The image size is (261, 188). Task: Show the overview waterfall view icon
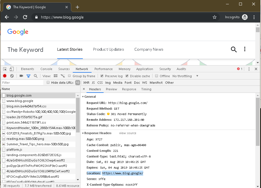point(63,76)
